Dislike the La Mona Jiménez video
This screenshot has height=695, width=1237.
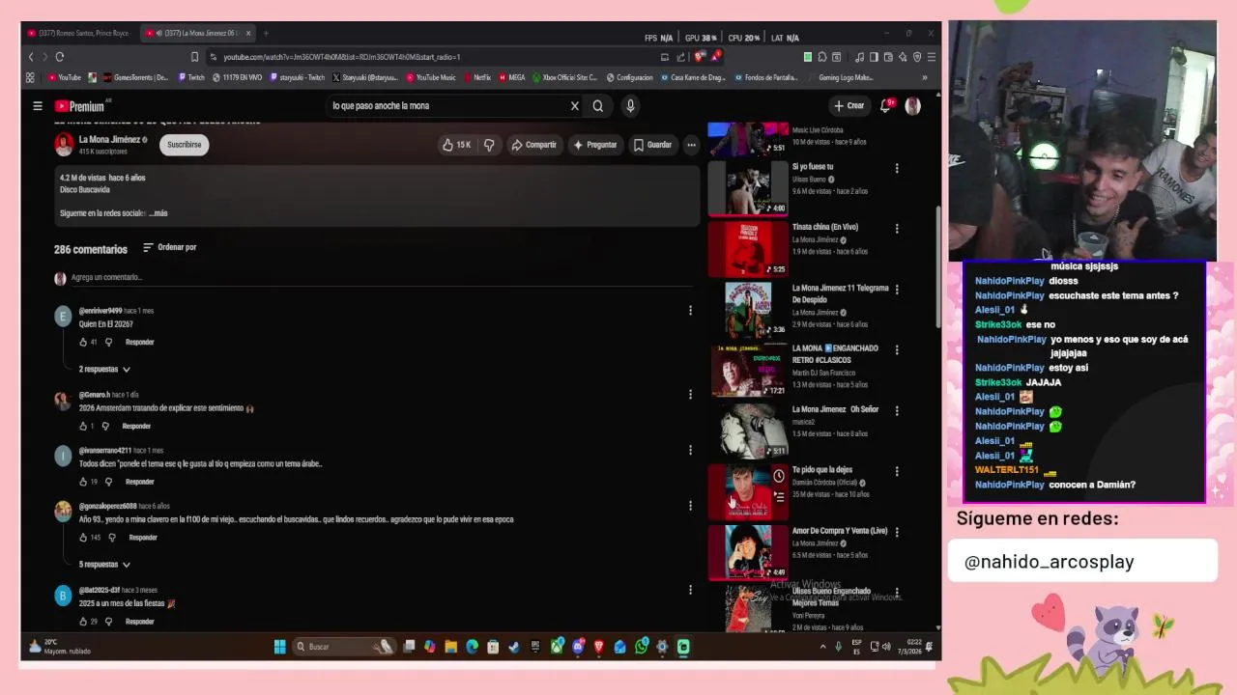489,145
